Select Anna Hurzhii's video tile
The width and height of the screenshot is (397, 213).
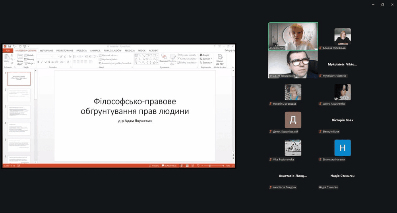coord(293,36)
